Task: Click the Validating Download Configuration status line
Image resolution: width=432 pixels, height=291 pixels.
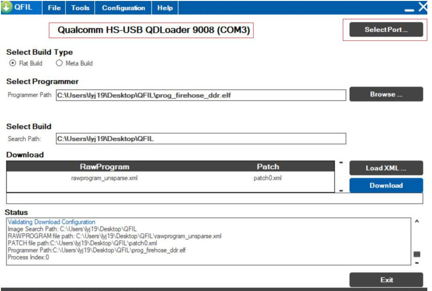Action: coord(52,222)
